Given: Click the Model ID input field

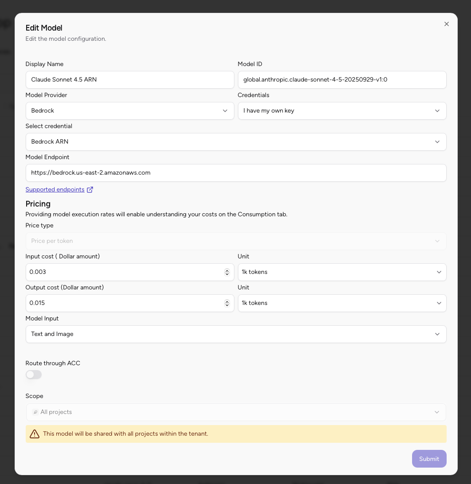Looking at the screenshot, I should [x=342, y=80].
